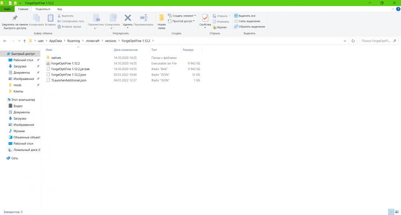Expand chevron after ForgeOptiFine 1.12.2 in path
The width and height of the screenshot is (401, 215).
(x=153, y=41)
